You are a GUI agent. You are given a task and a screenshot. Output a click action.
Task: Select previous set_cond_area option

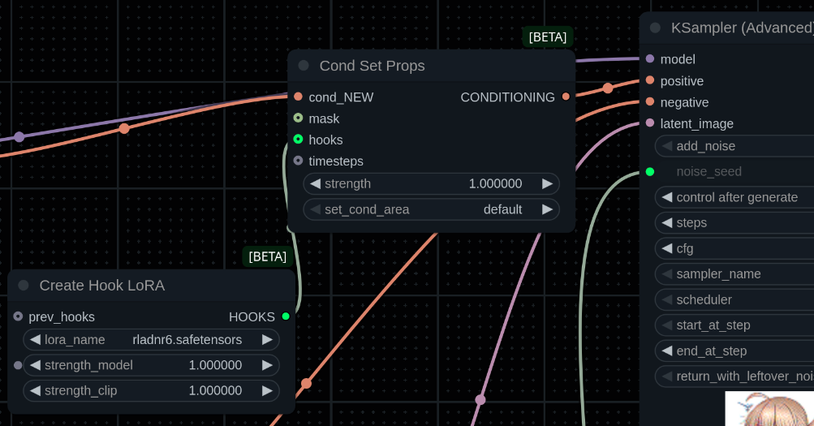[x=315, y=209]
